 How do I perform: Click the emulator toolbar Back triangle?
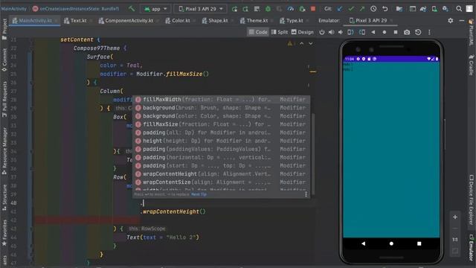click(x=373, y=32)
